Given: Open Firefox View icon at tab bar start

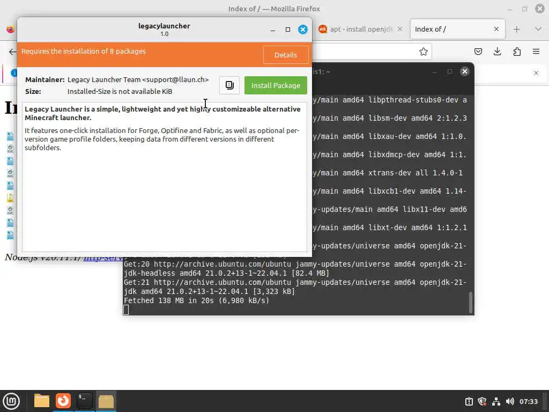Looking at the screenshot, I should pos(10,29).
